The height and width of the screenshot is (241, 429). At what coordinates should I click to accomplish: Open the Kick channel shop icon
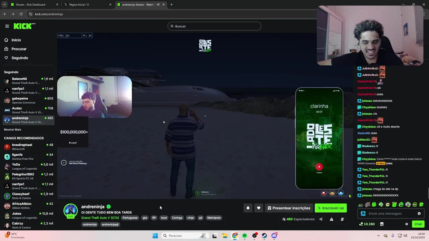coord(381,224)
